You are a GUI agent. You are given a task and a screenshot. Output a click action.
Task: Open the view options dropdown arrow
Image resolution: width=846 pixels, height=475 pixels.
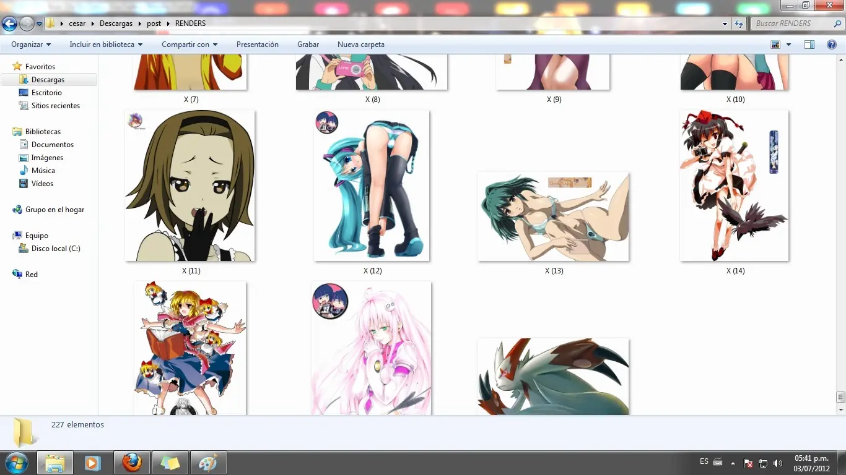(788, 45)
